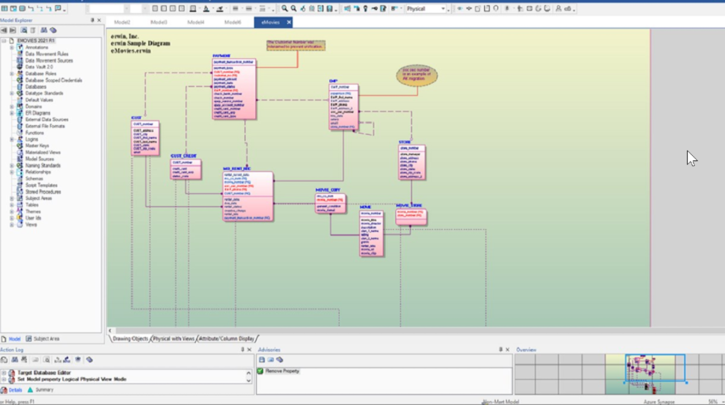
Task: Switch to the Model6 tab
Action: [x=233, y=22]
